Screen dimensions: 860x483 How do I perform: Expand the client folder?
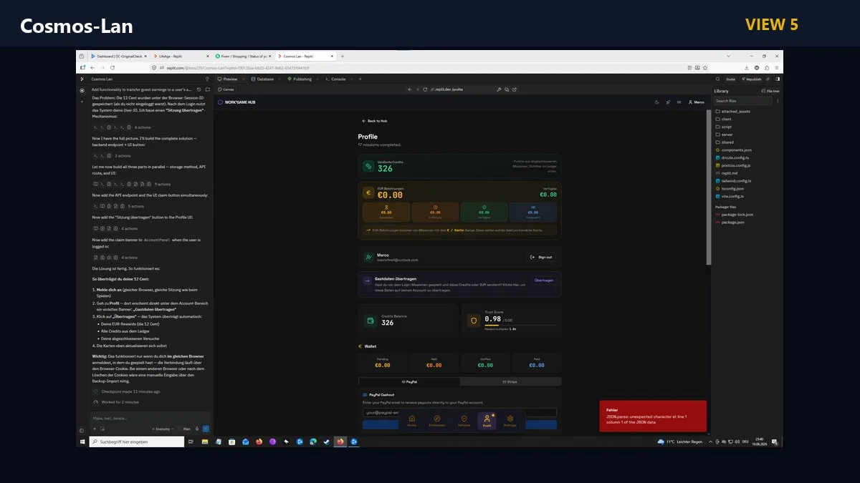724,119
